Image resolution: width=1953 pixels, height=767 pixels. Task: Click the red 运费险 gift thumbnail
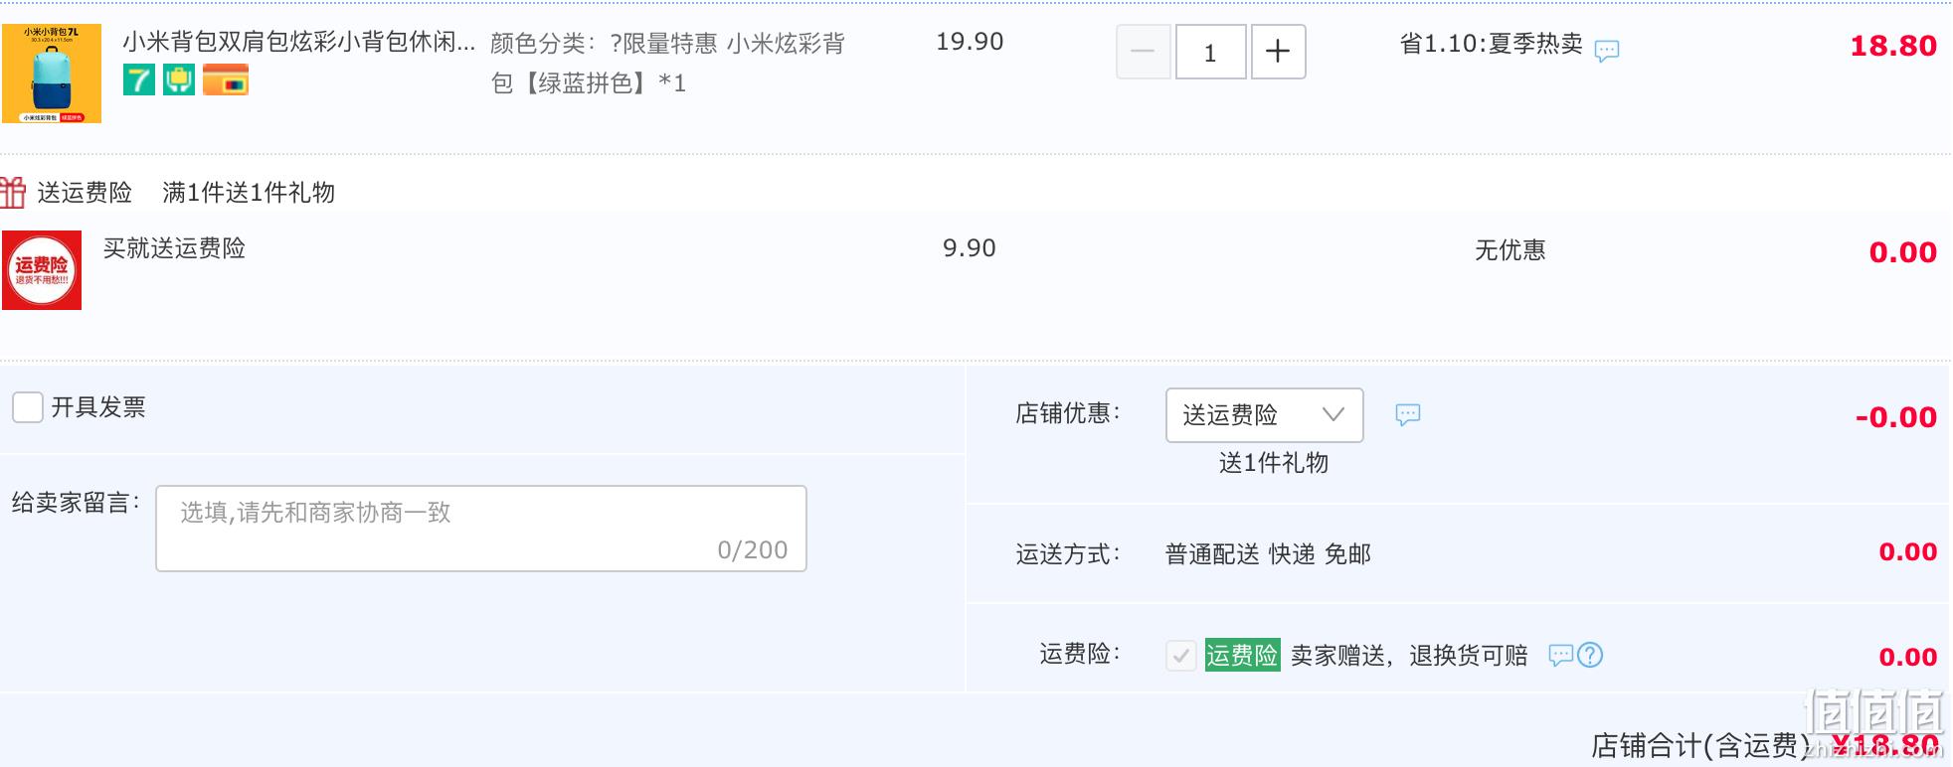42,270
